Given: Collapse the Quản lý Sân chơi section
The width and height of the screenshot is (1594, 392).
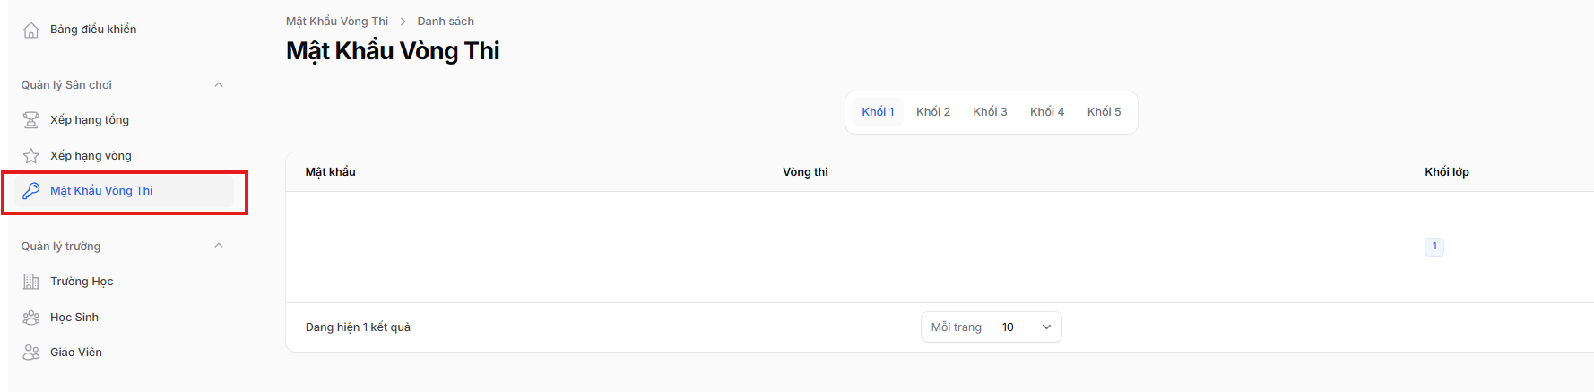Looking at the screenshot, I should point(219,85).
